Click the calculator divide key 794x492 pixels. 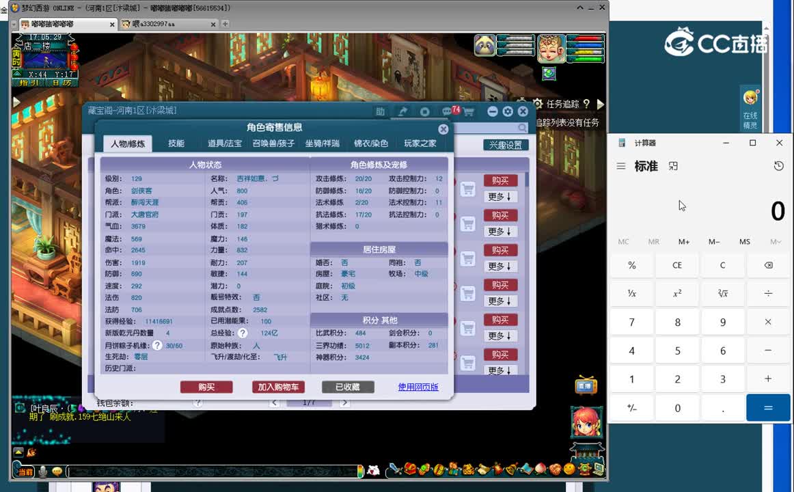768,294
